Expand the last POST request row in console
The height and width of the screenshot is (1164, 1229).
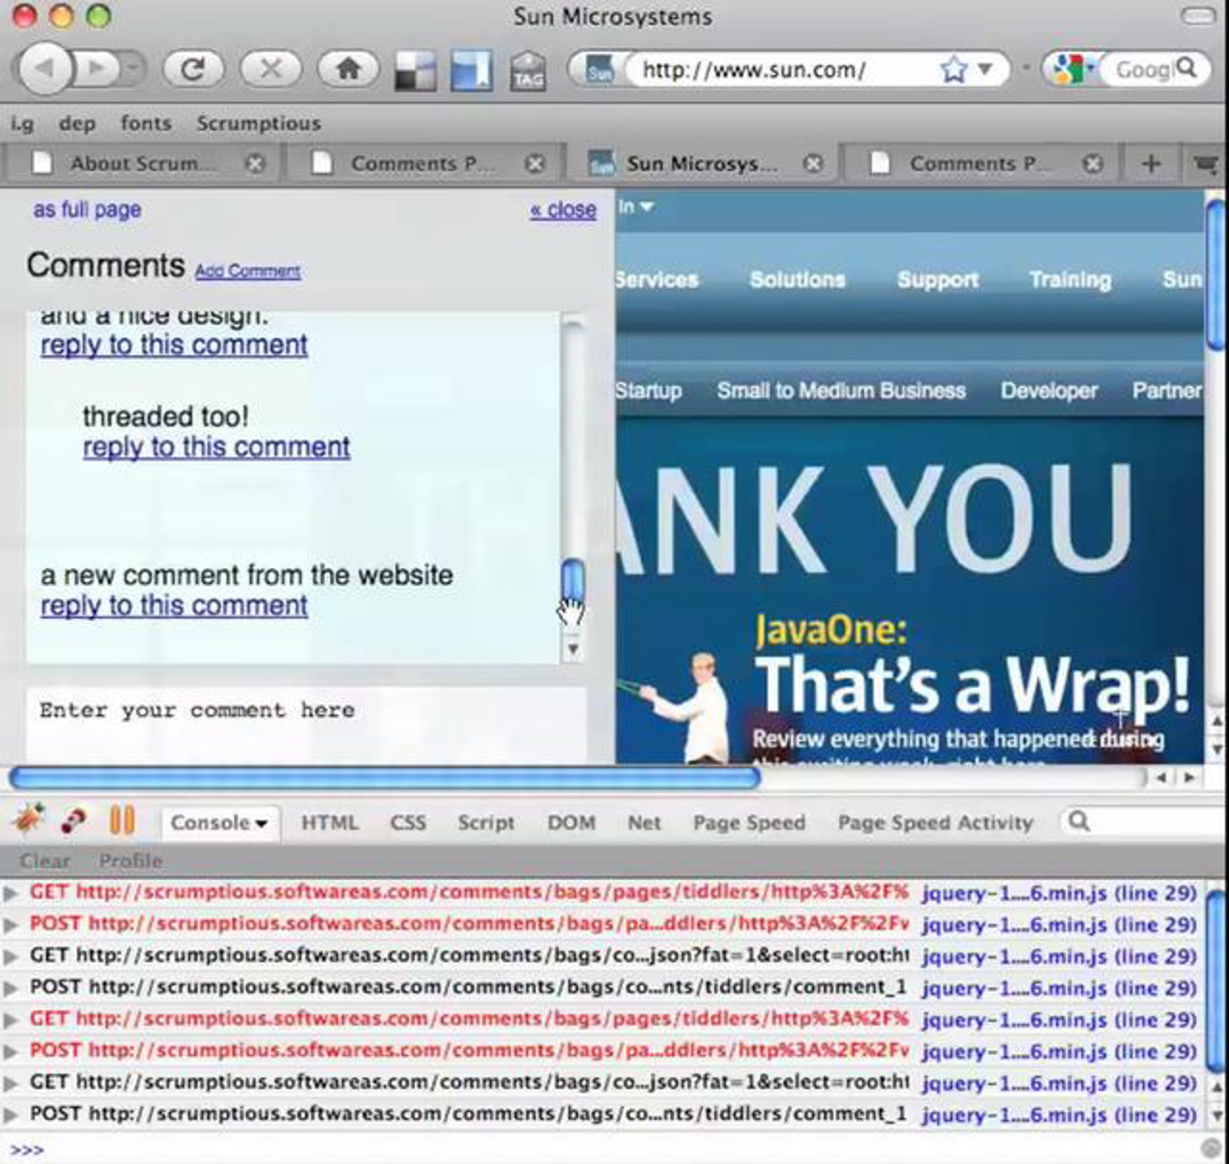[10, 1115]
